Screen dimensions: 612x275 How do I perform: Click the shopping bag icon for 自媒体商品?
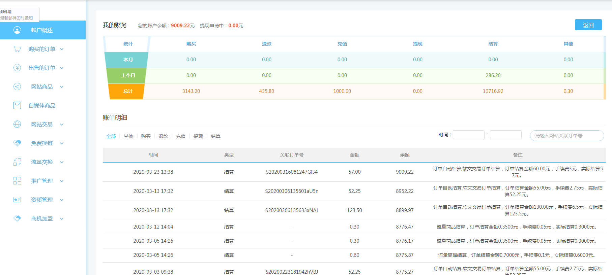click(17, 105)
